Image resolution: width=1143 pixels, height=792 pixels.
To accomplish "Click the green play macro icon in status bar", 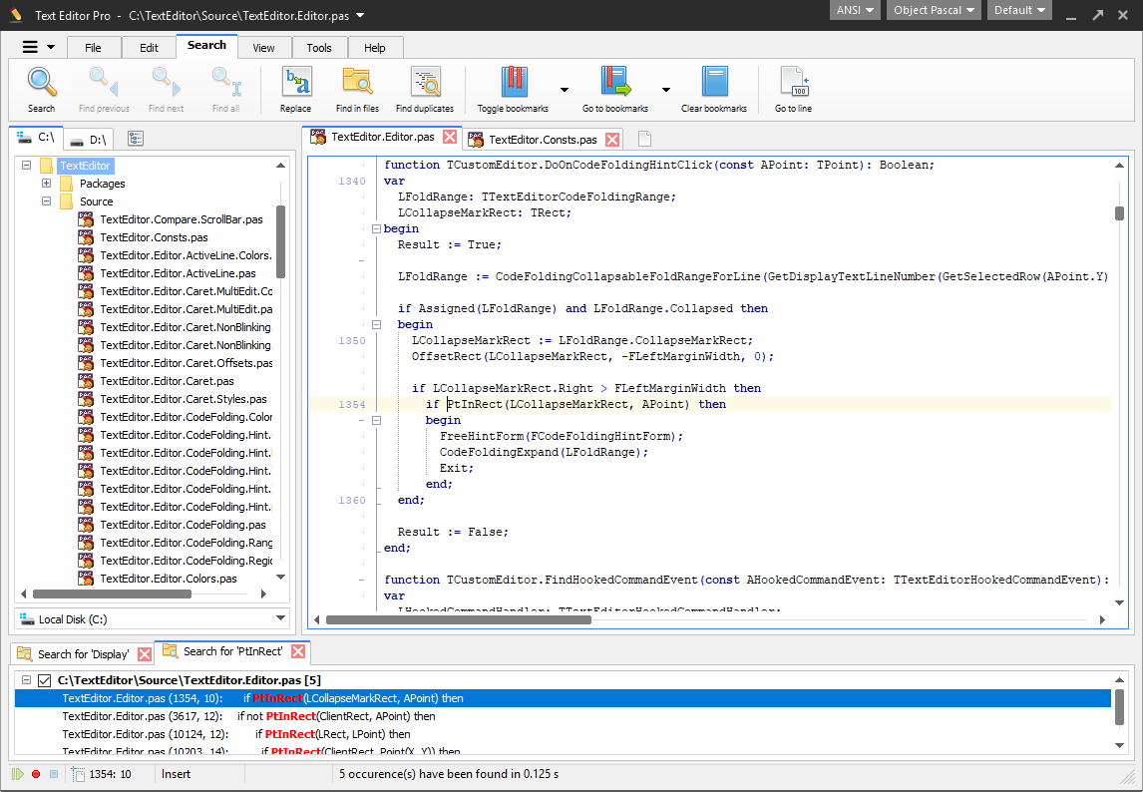I will 18,774.
